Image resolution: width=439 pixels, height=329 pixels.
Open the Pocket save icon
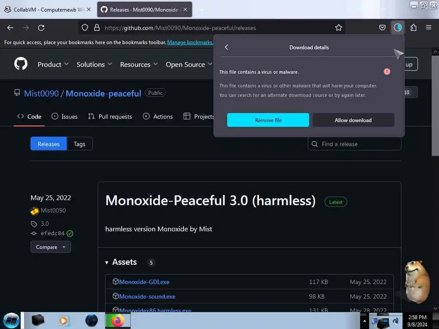[x=382, y=27]
